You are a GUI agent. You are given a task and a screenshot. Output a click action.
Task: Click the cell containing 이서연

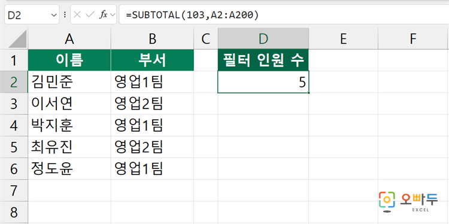(69, 104)
